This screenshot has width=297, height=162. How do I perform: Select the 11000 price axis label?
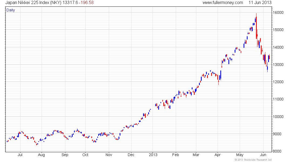click(278, 99)
